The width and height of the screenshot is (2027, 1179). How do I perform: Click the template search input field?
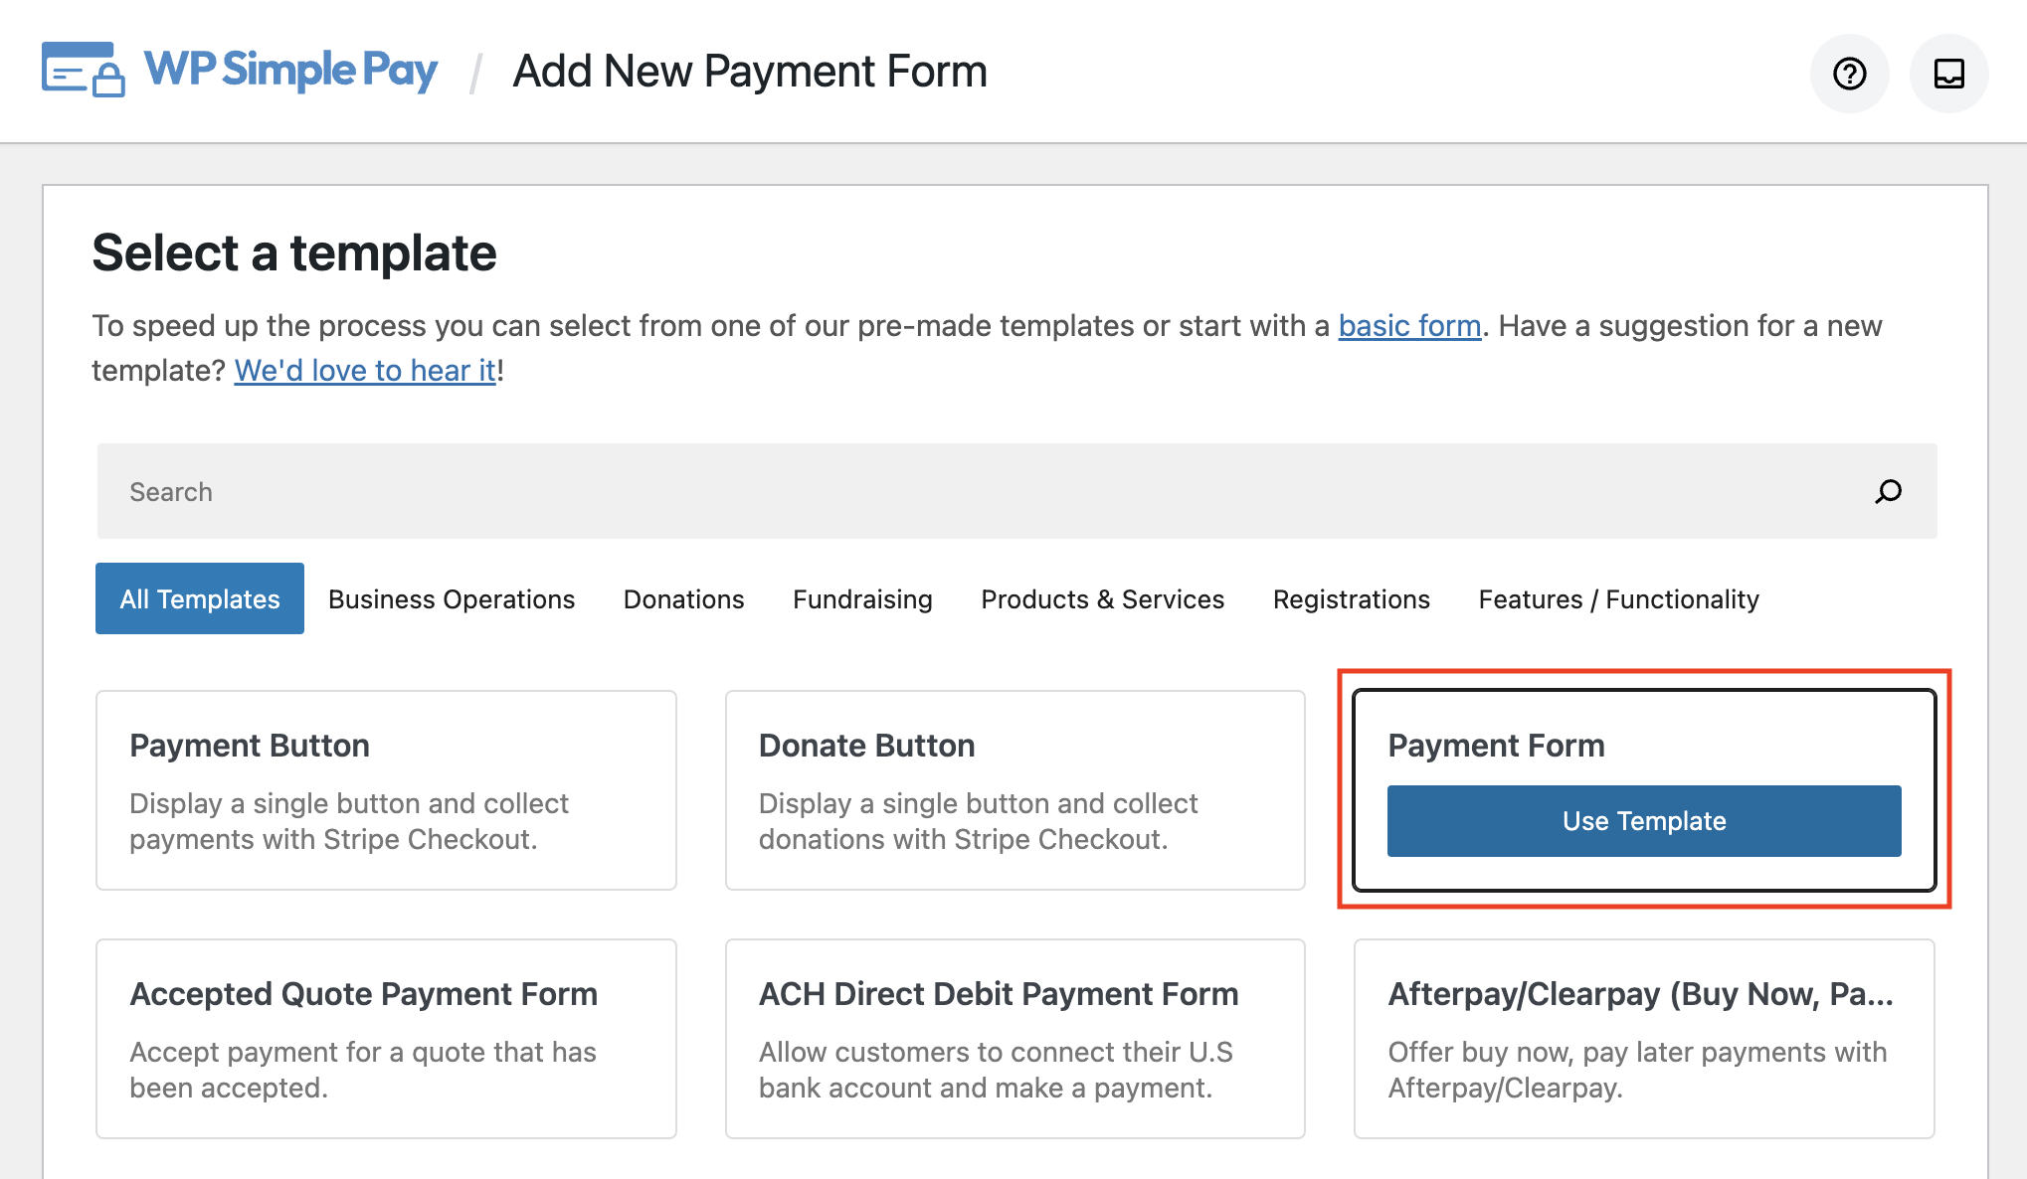pyautogui.click(x=1016, y=493)
